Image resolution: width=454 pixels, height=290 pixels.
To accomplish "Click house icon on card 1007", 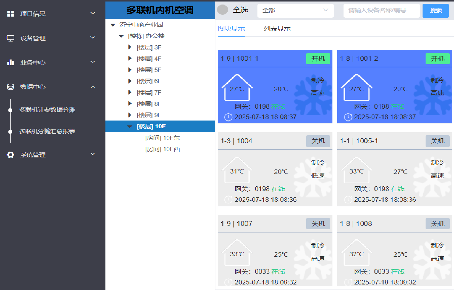I will (x=237, y=253).
